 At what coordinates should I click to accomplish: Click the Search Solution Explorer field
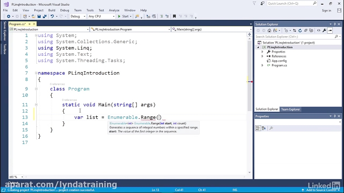[x=295, y=37]
